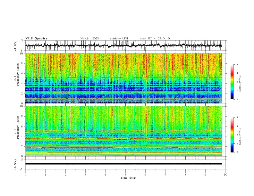
Task: Click the ch.2 spectrogram panel
Action: coord(123,131)
